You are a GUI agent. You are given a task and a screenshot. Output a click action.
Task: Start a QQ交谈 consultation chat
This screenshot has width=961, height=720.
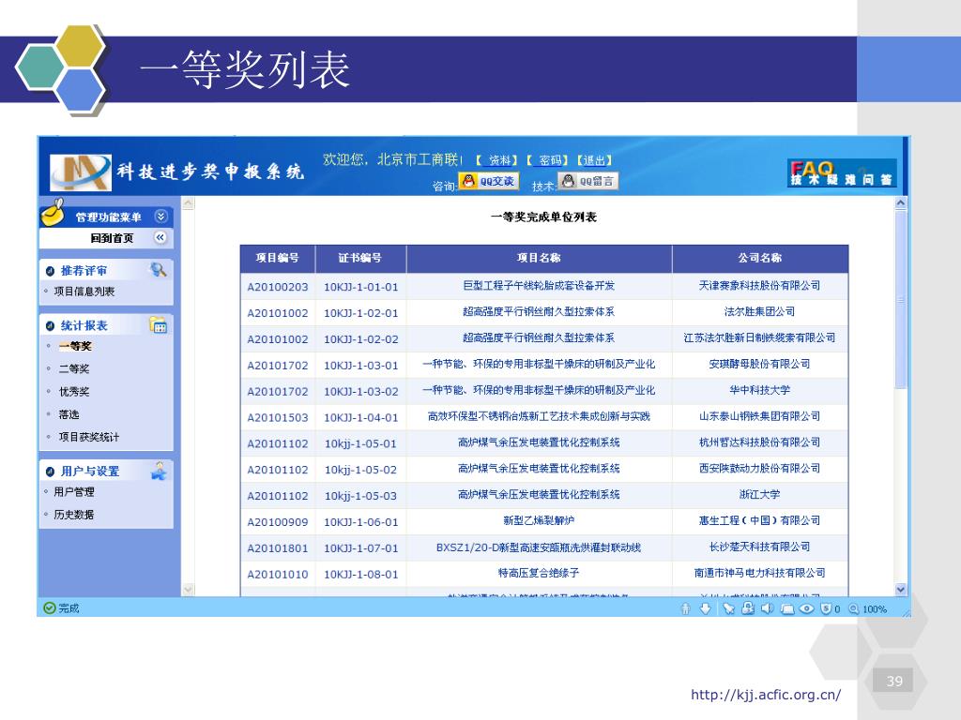coord(488,181)
